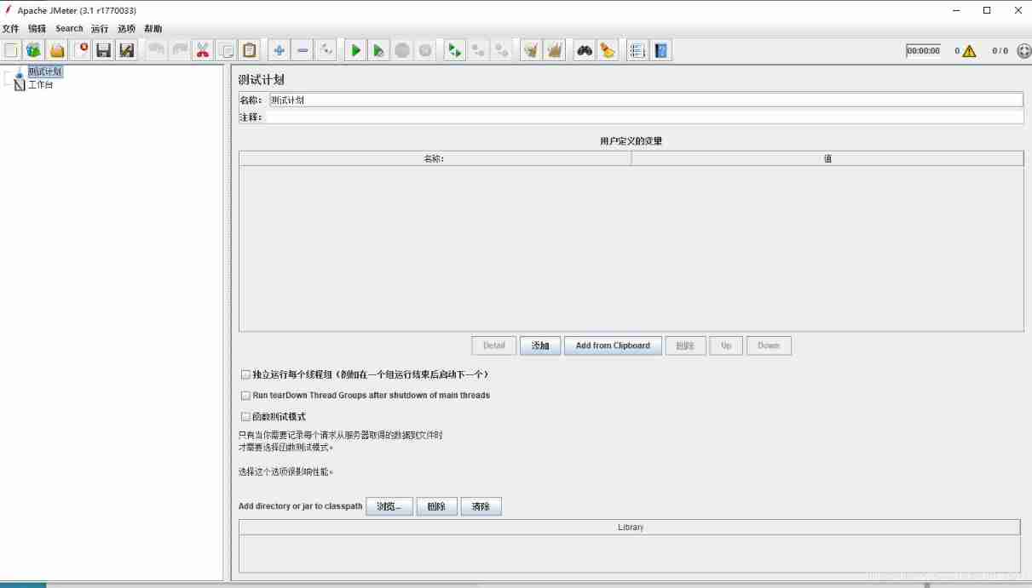This screenshot has height=588, width=1032.
Task: Open the 帮助 menu
Action: tap(153, 29)
